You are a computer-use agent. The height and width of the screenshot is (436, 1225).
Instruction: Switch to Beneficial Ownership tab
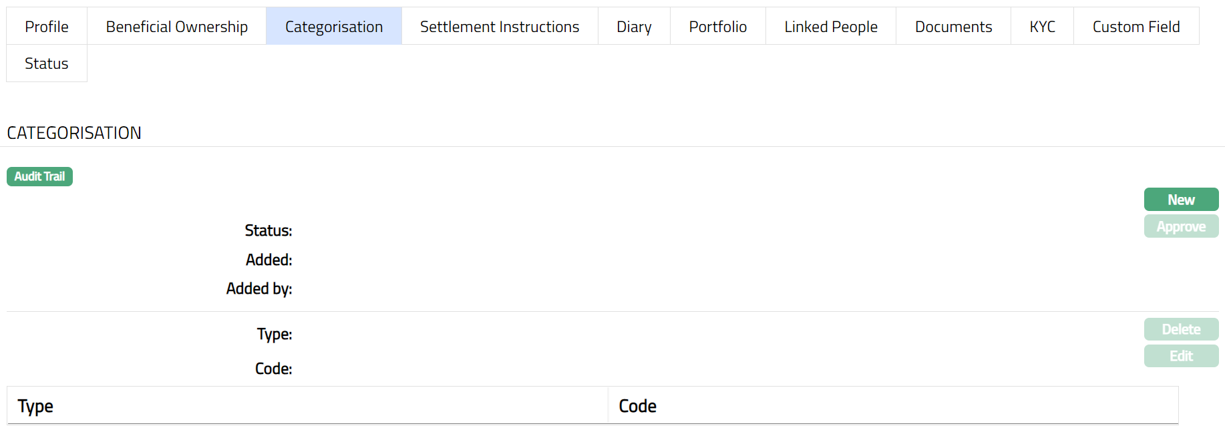[176, 27]
